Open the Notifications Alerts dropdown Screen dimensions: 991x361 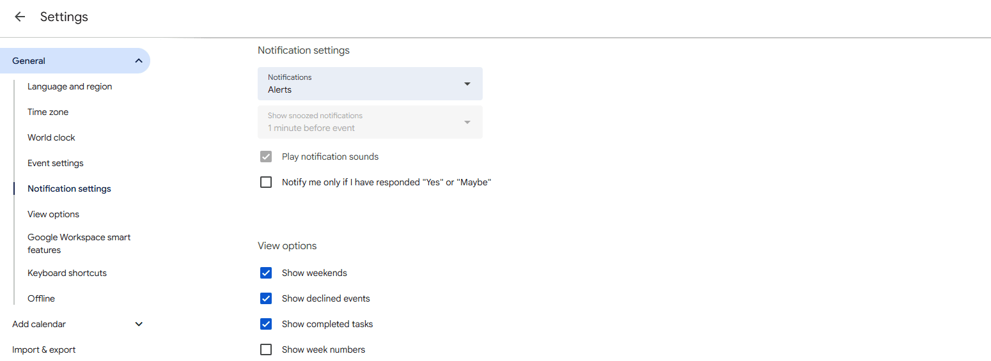370,84
